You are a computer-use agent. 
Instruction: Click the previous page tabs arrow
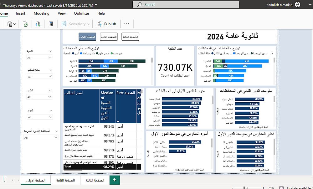[x=13, y=180]
